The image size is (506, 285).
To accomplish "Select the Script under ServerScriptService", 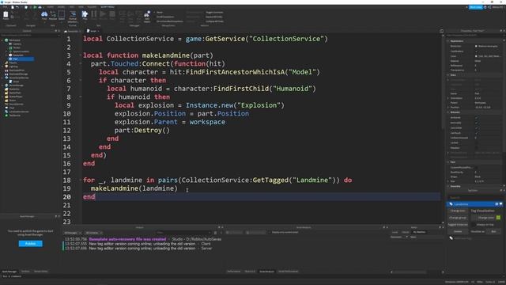I will (16, 82).
